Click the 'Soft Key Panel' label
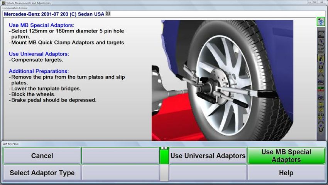328x185 pixels. coord(10,144)
